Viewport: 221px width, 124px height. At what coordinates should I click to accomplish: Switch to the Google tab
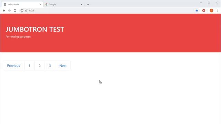[x=63, y=4]
